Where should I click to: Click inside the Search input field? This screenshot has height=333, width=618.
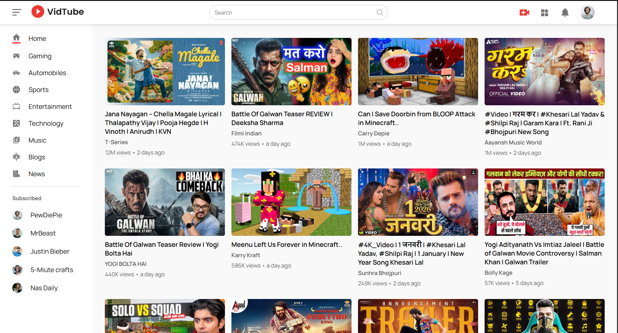coord(292,13)
